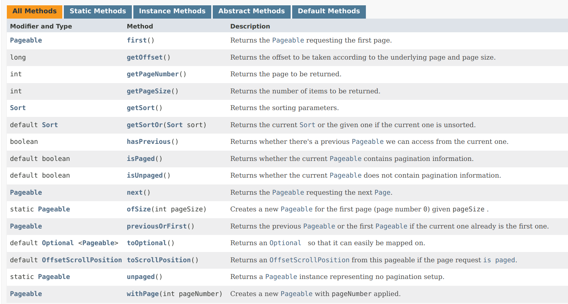Click Pageable type in unpaged() row
The image size is (568, 304).
(54, 277)
